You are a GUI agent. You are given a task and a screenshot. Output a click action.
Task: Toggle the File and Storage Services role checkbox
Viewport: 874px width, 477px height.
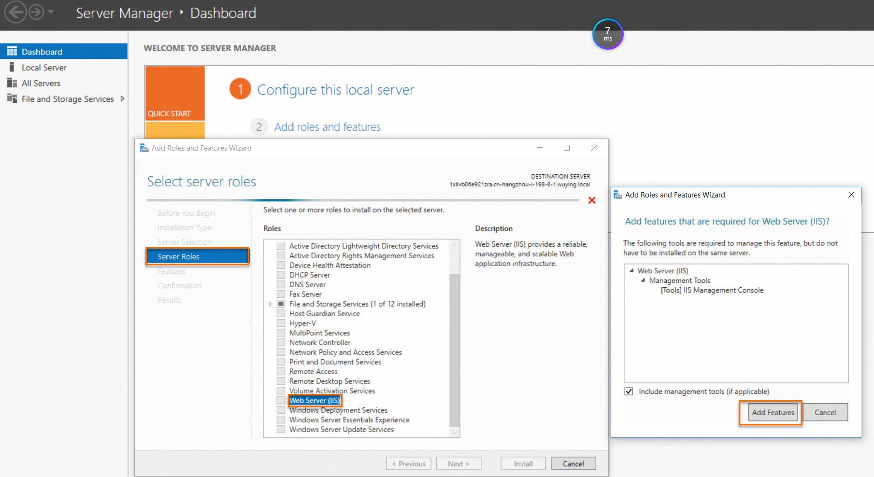pyautogui.click(x=281, y=304)
